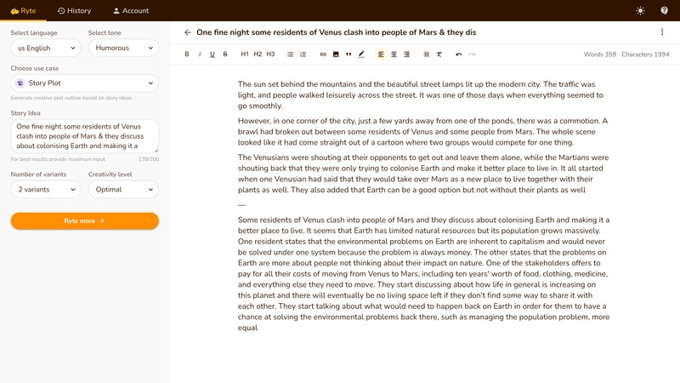Insert an image into the document
Screen dimensions: 680x383
pos(336,54)
